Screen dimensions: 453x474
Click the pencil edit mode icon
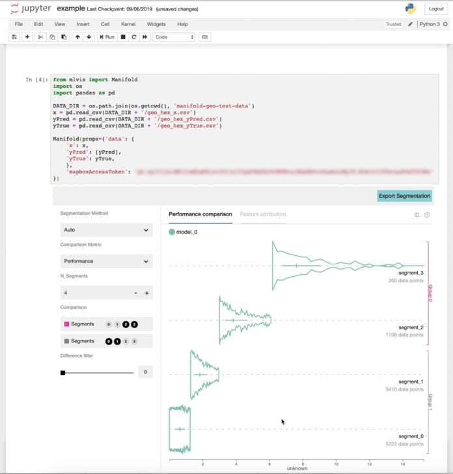[x=410, y=24]
